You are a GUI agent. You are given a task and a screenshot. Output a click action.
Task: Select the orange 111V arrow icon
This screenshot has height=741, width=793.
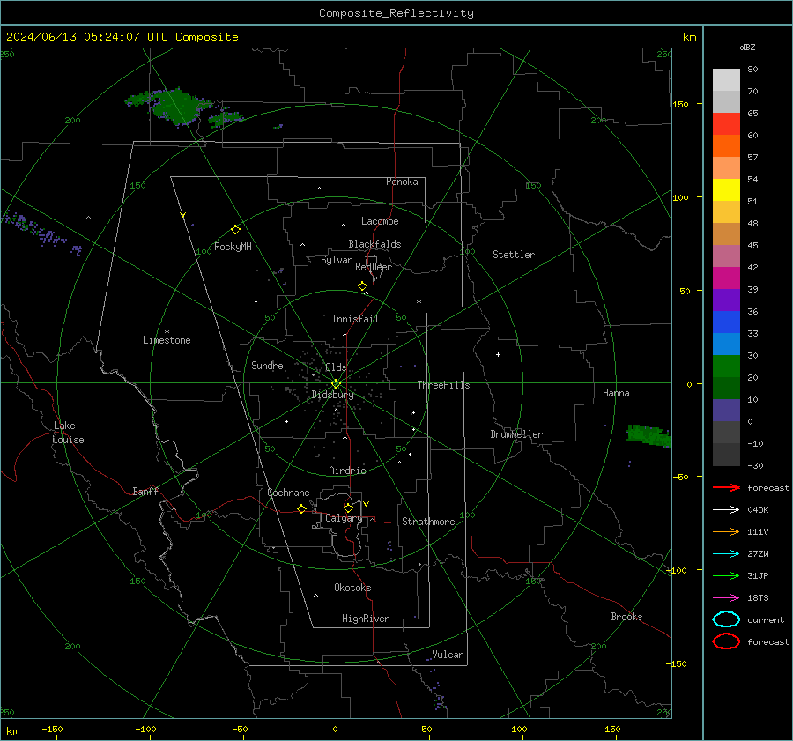pos(726,531)
